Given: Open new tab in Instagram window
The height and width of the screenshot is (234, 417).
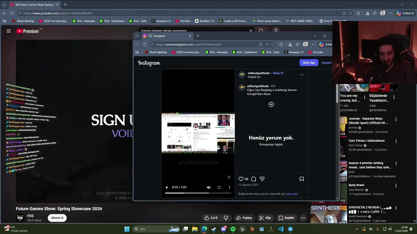Looking at the screenshot, I should click(x=198, y=36).
